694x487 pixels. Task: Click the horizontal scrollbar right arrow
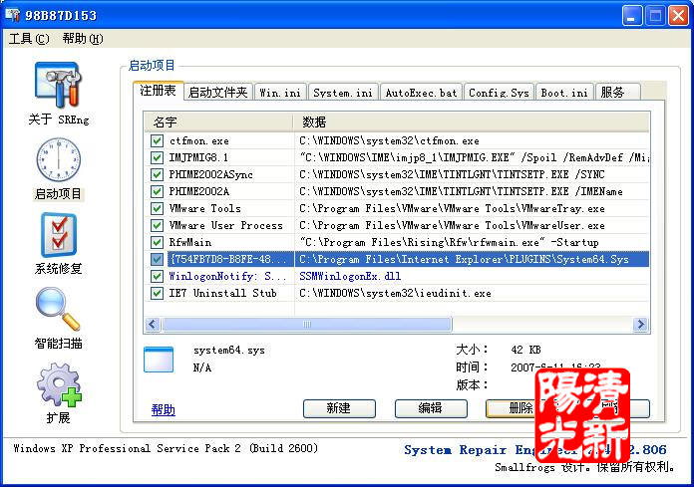(x=640, y=325)
